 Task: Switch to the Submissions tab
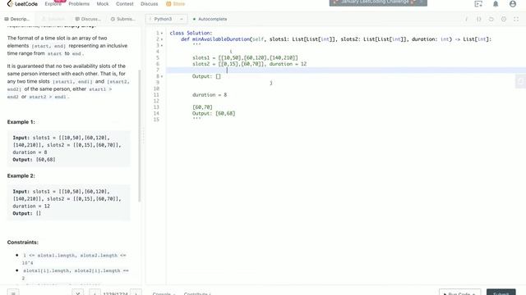click(x=123, y=19)
